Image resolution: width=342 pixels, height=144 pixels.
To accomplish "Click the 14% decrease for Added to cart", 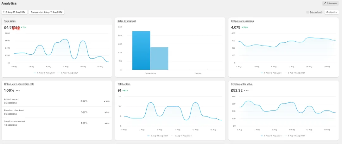I will [107, 101].
